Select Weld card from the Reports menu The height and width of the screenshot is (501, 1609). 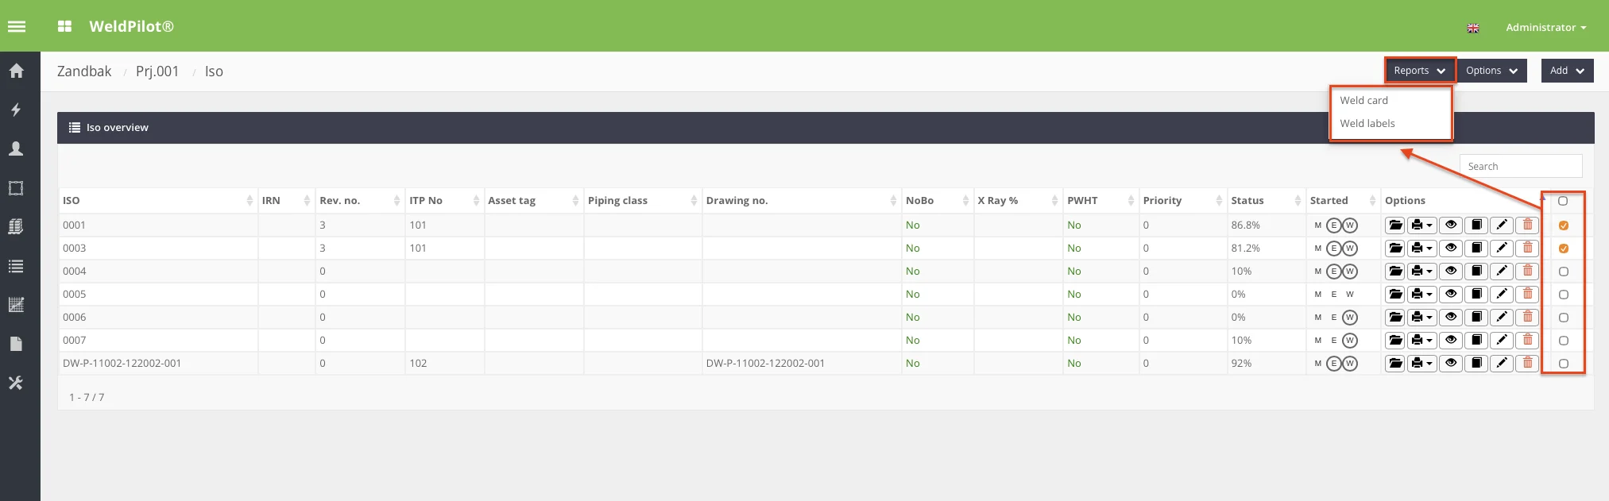pyautogui.click(x=1363, y=101)
